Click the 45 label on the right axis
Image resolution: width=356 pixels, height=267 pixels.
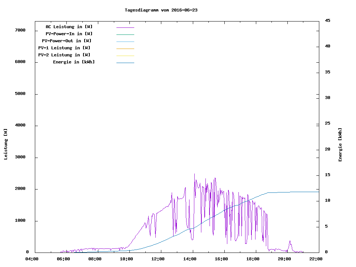coord(327,21)
